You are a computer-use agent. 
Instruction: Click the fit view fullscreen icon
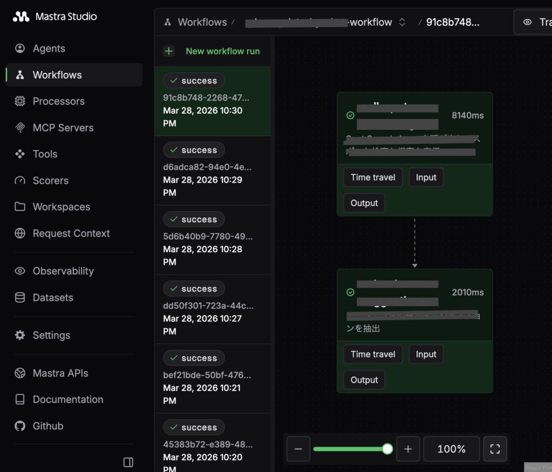point(495,449)
